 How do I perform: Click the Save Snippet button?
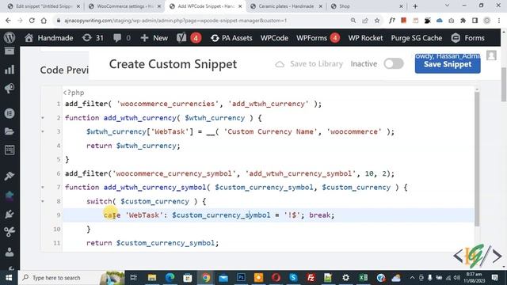tap(448, 64)
